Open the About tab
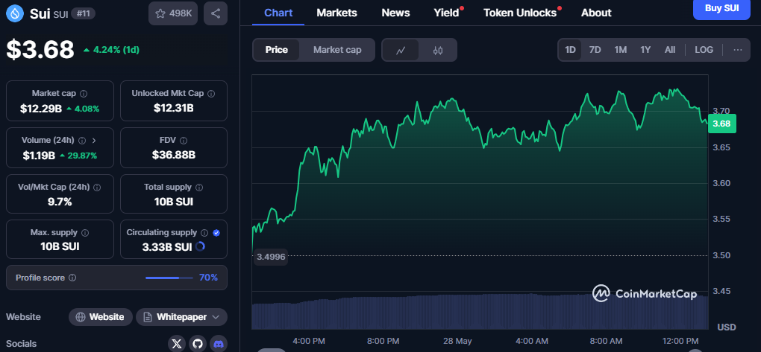The height and width of the screenshot is (352, 761). pos(596,13)
